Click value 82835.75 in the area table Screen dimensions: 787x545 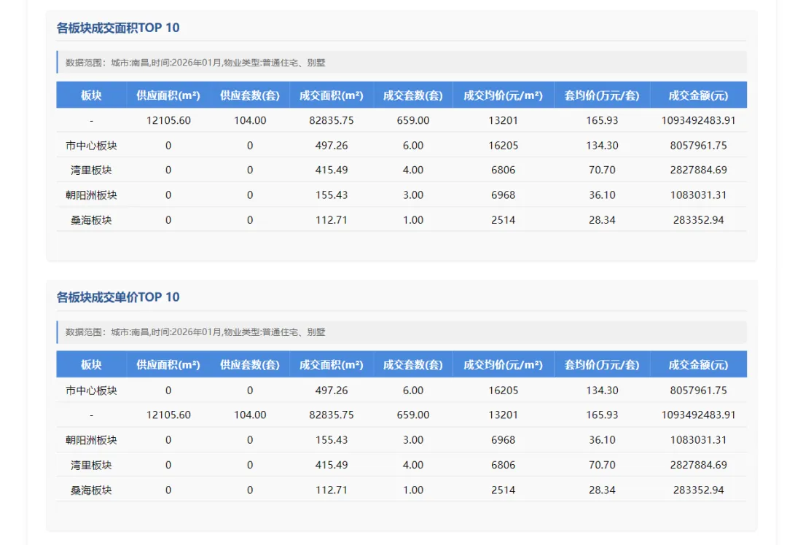(x=332, y=120)
